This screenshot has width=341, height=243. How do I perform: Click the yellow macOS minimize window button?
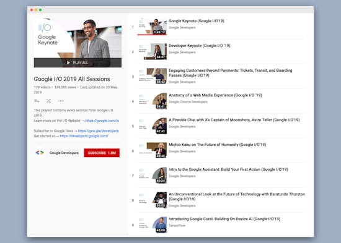coord(36,10)
